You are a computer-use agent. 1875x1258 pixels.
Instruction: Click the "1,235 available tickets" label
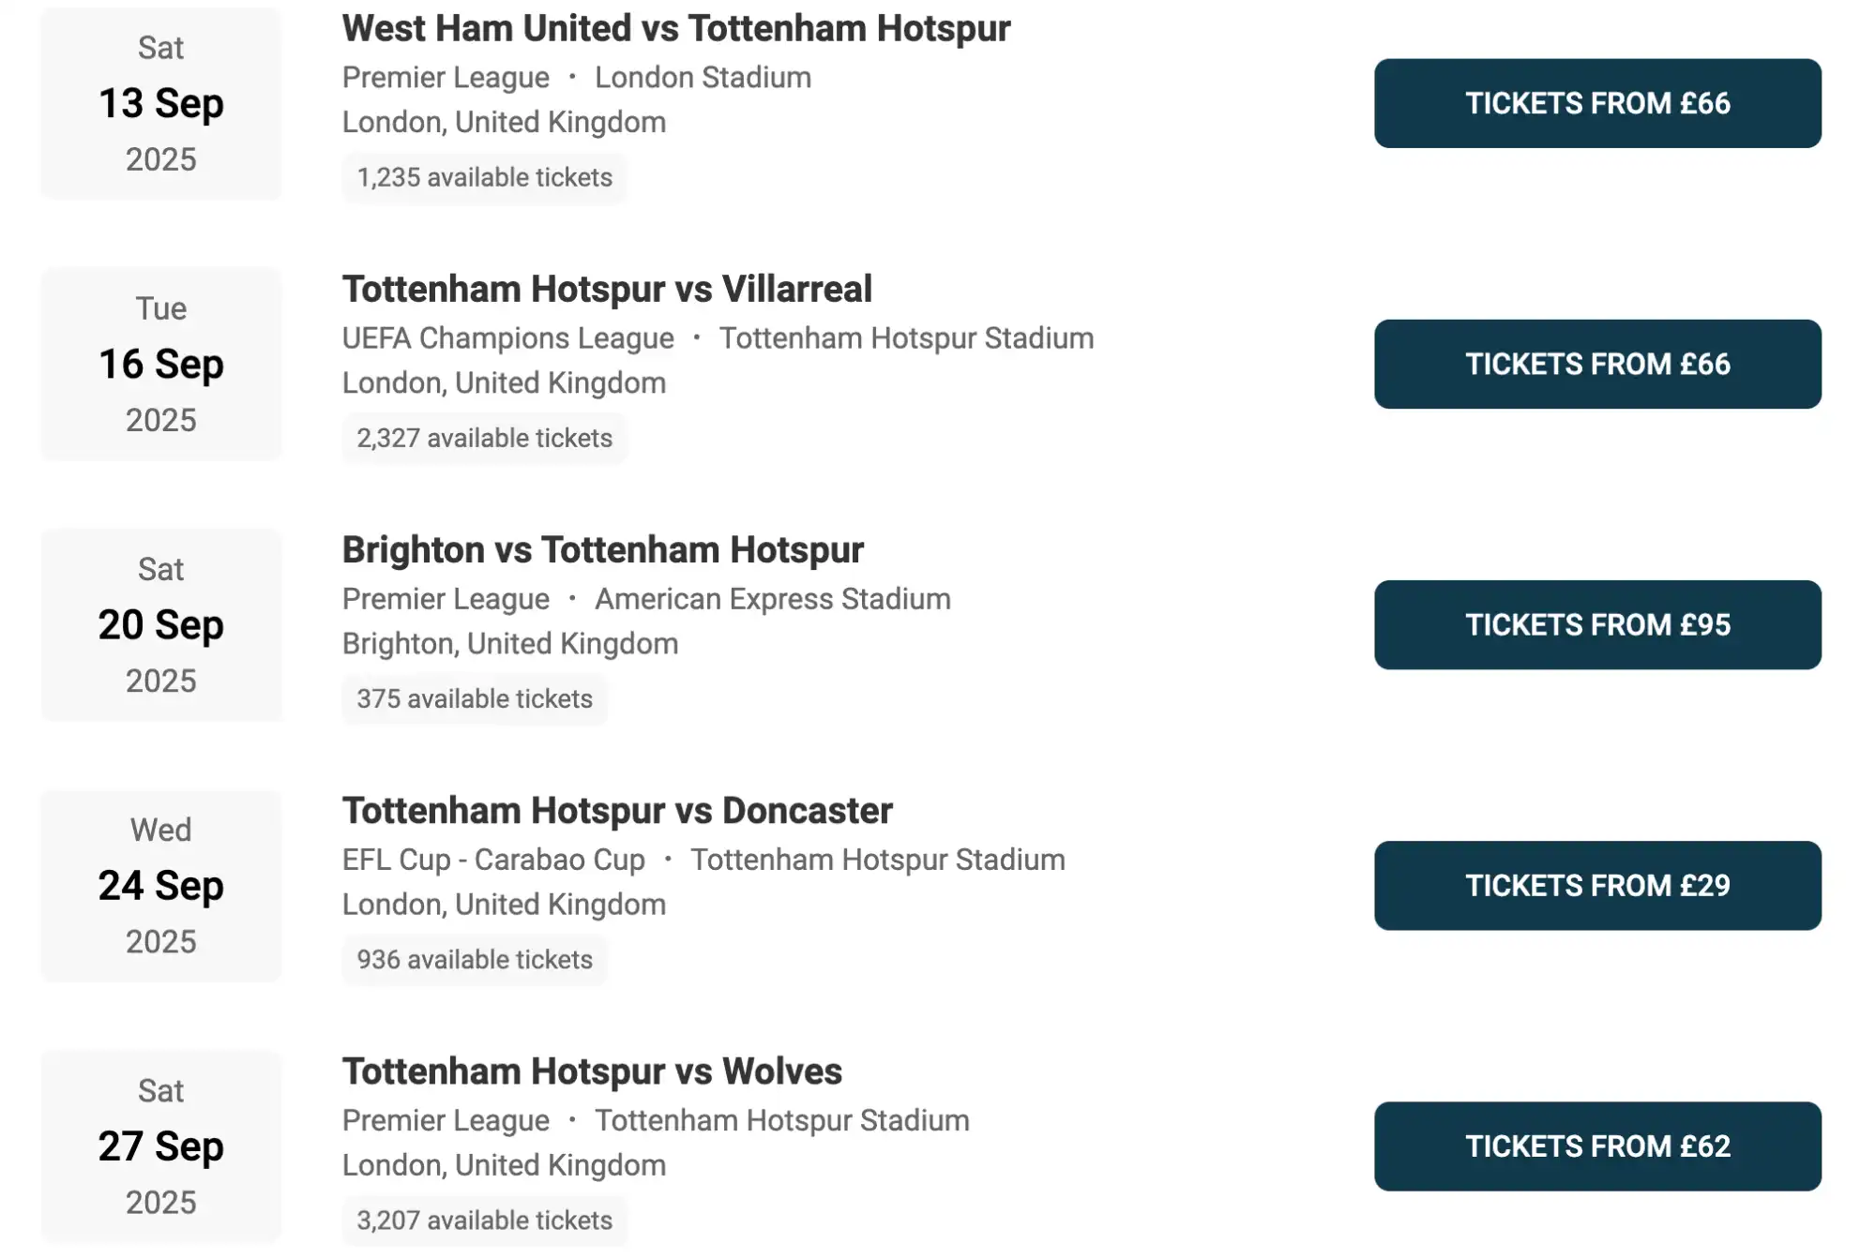click(x=484, y=177)
